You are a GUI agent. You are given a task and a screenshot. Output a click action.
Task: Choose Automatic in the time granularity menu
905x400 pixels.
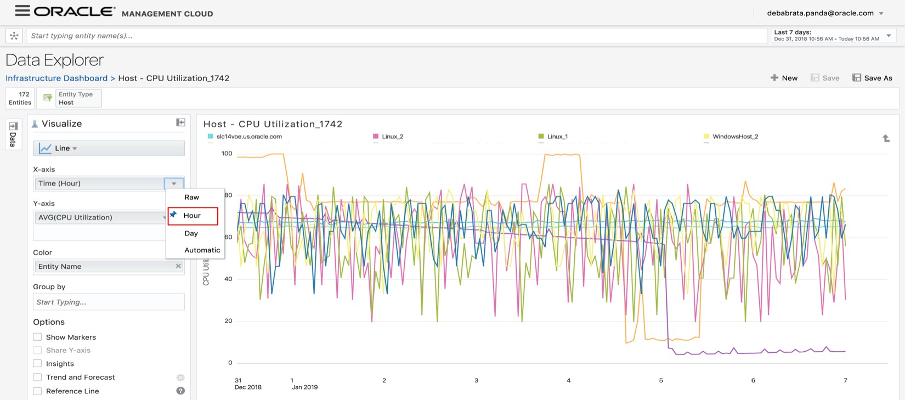(202, 250)
